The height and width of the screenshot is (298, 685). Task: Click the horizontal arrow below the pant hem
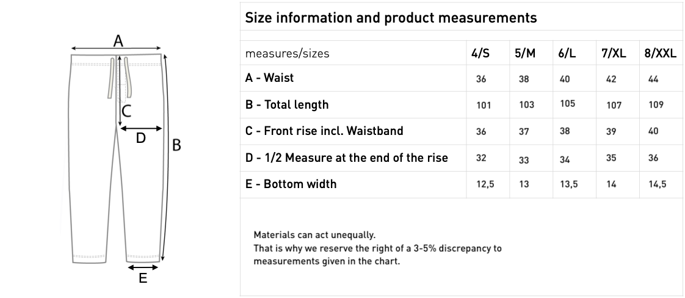point(143,267)
